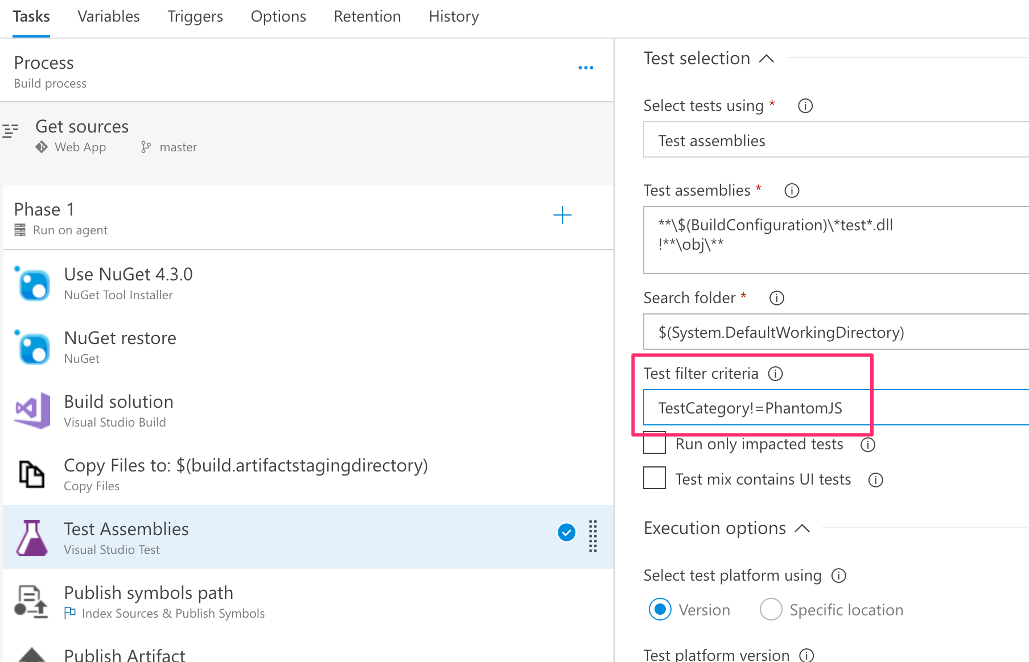1029x662 pixels.
Task: Collapse the Test selection section
Action: (767, 59)
